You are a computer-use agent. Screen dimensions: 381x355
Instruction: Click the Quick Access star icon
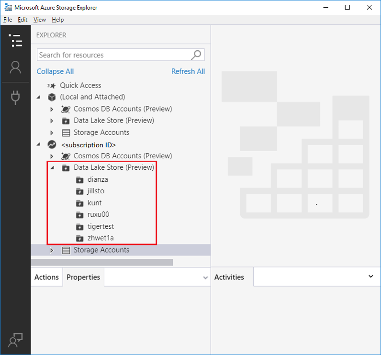click(52, 86)
